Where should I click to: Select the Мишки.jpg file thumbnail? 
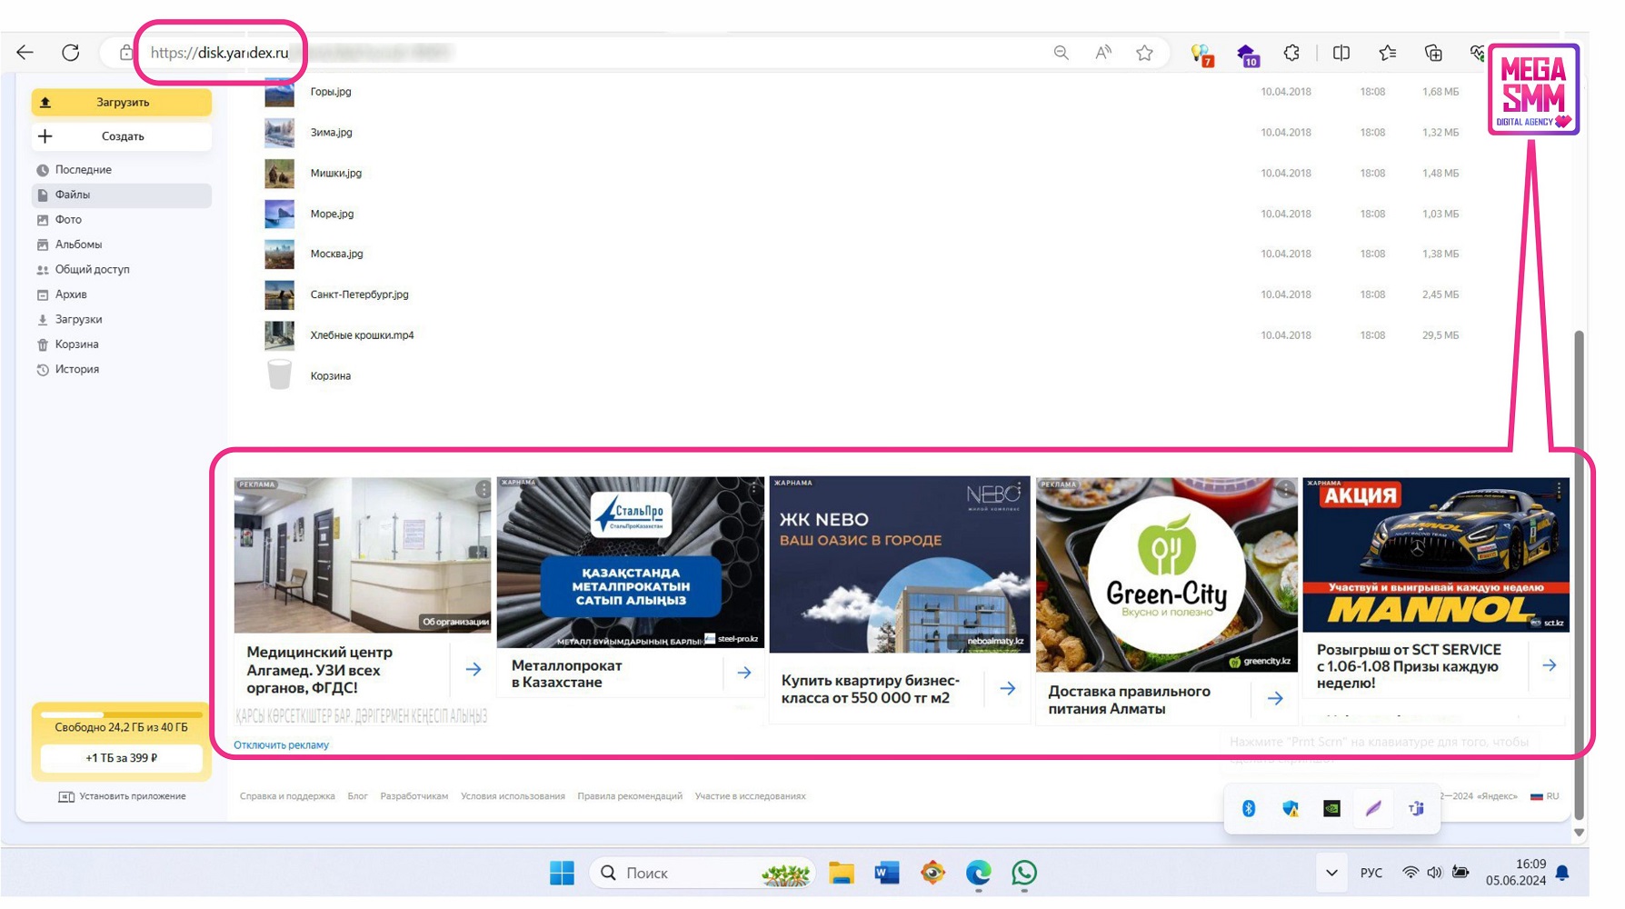coord(279,174)
